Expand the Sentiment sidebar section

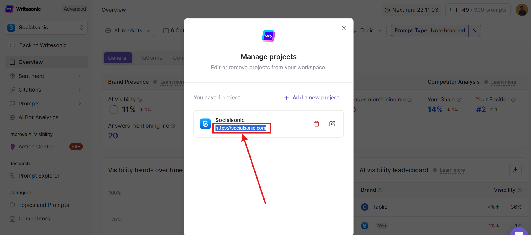[x=79, y=76]
